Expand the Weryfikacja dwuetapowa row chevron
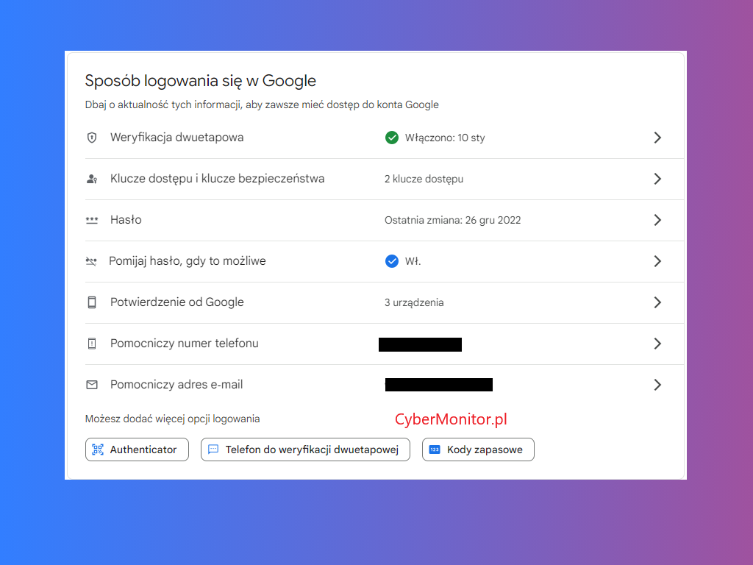The width and height of the screenshot is (753, 565). click(x=657, y=138)
